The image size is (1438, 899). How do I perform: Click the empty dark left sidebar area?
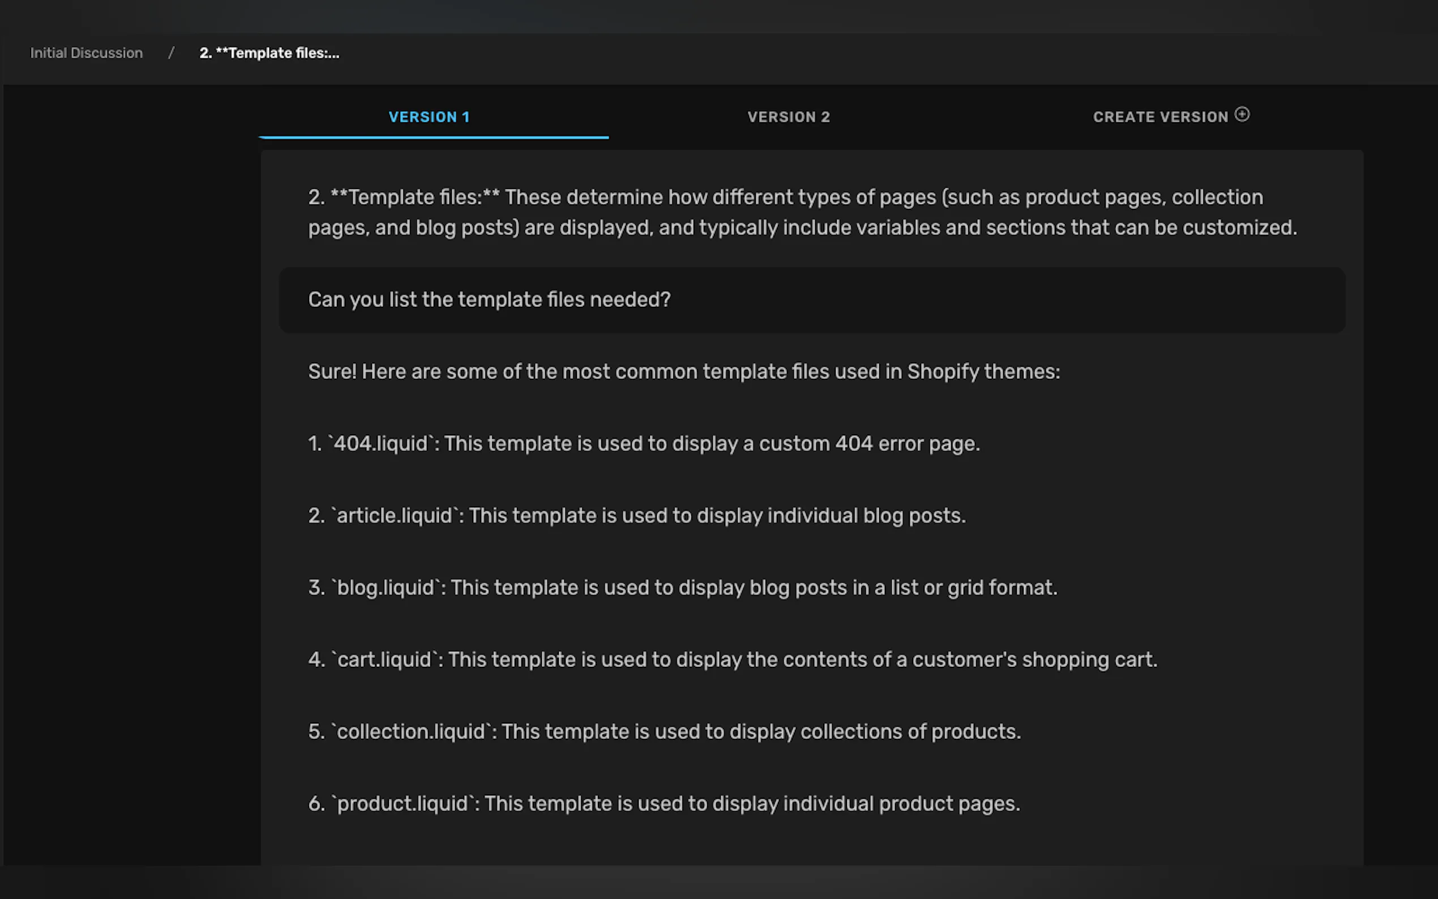click(x=131, y=476)
